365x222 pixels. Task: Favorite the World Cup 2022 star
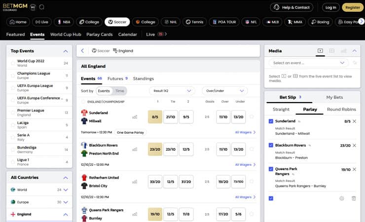[x=13, y=63]
